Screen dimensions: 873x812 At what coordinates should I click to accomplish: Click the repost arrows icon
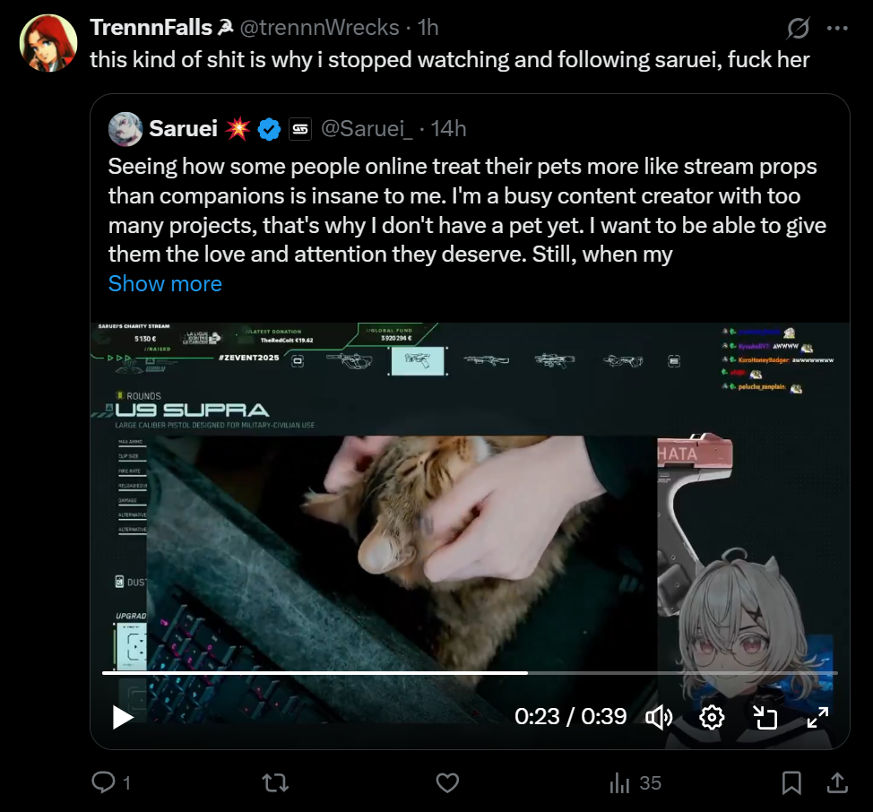coord(275,783)
